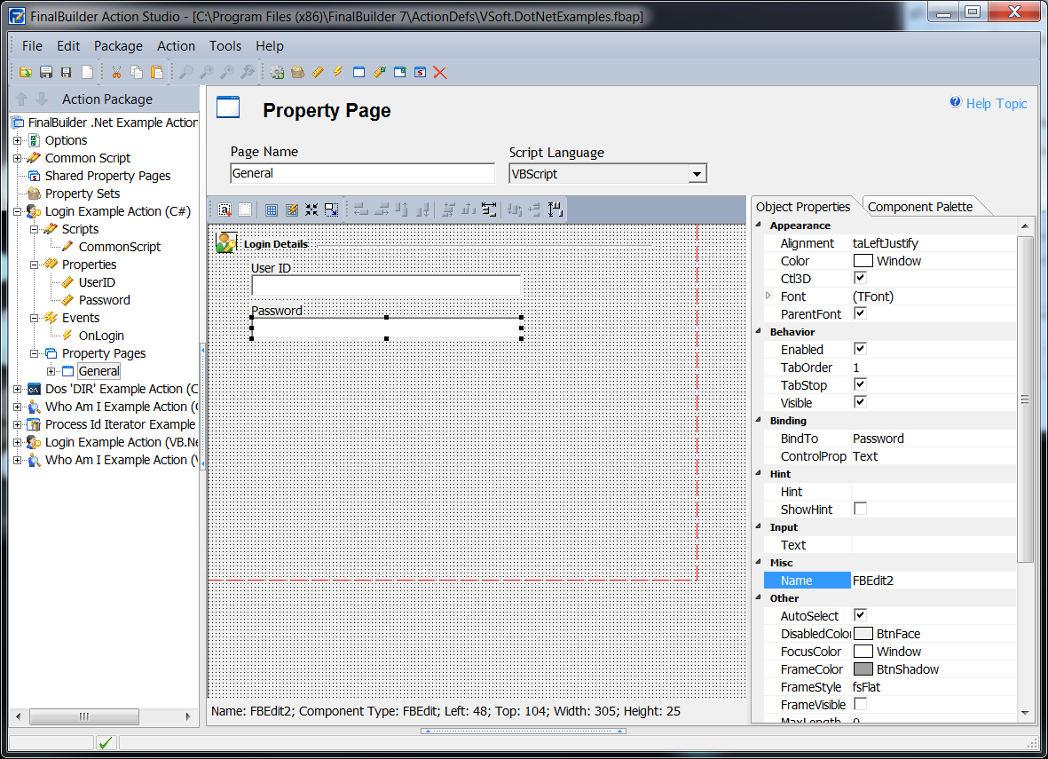Collapse the Login Example Action (C#) node
The height and width of the screenshot is (759, 1048).
click(18, 211)
